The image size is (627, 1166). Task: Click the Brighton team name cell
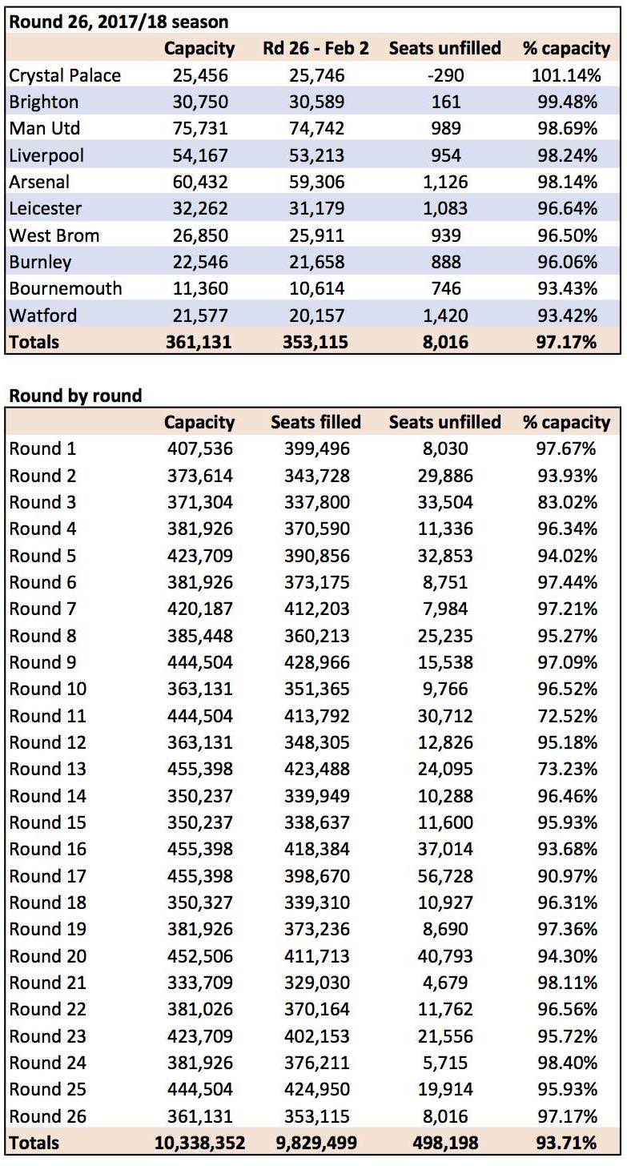(x=44, y=102)
